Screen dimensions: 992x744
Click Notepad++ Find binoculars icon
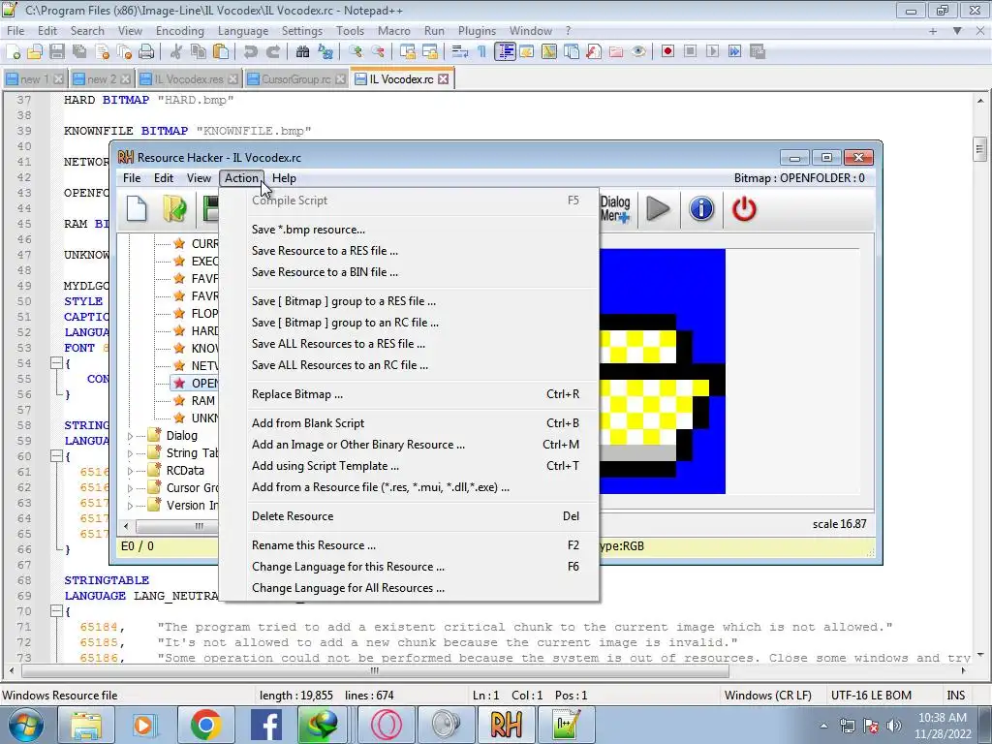(302, 52)
